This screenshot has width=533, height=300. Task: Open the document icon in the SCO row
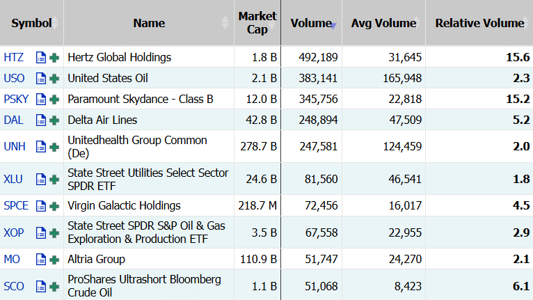pos(41,285)
